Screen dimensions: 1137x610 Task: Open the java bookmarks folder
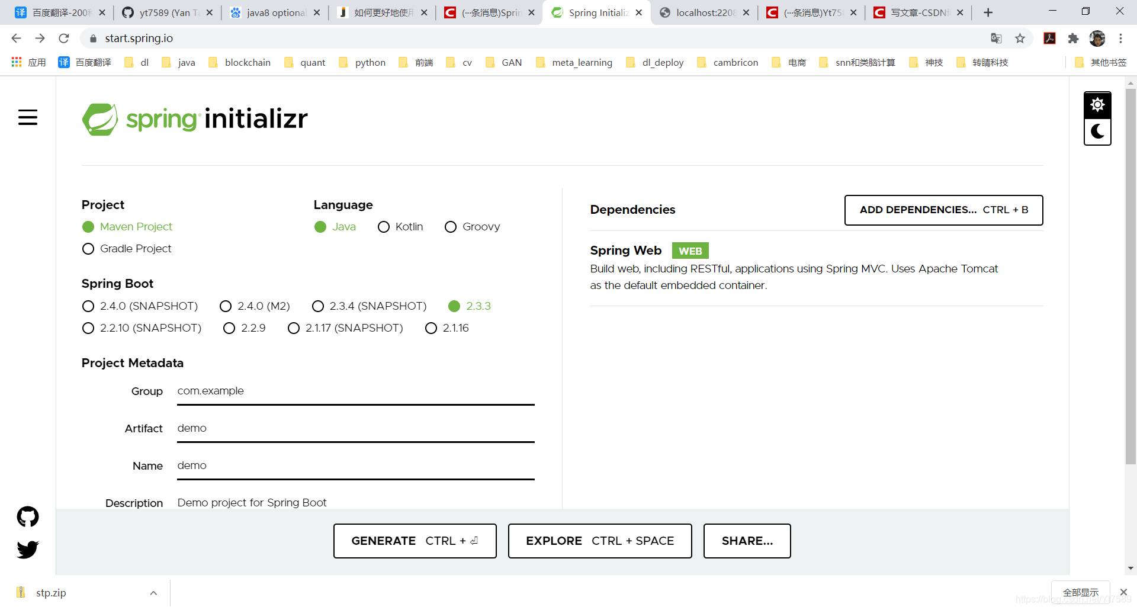coord(178,62)
